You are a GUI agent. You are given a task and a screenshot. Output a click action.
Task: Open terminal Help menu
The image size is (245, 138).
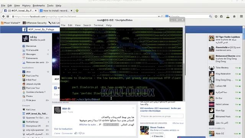109,25
